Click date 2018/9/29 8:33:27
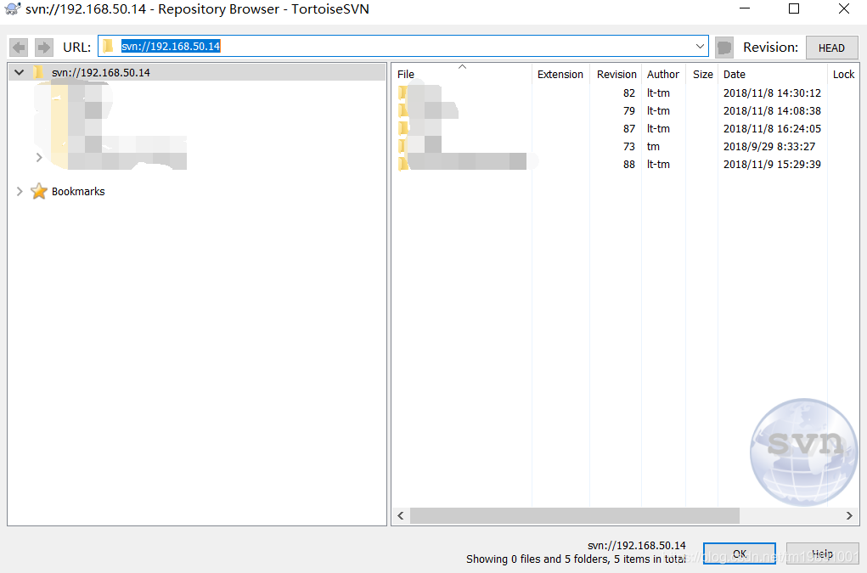Screen dimensions: 867x573 (x=769, y=146)
